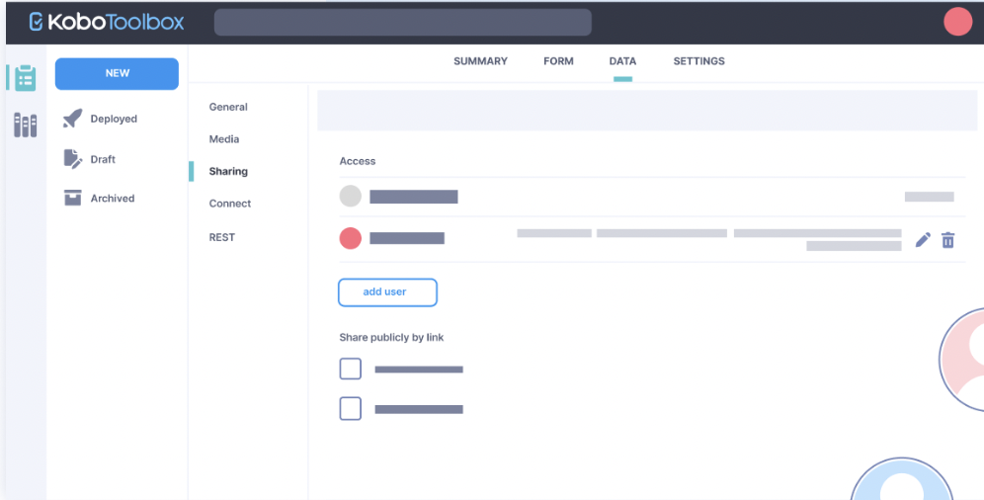Remove user with the trash icon
This screenshot has height=500, width=984.
pos(947,240)
